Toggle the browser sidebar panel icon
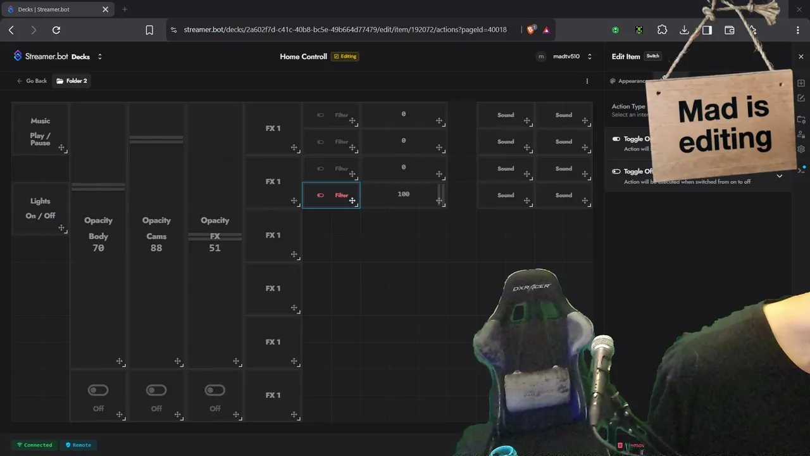 coord(707,30)
